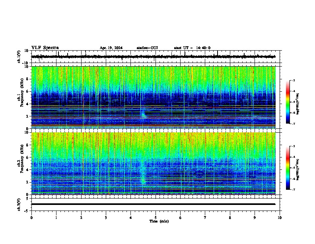
Task: Click the 3 tick label on Time axis
Action: [106, 218]
